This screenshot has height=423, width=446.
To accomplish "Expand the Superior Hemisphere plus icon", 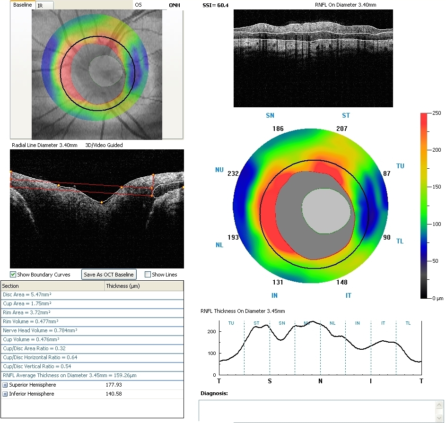I will pyautogui.click(x=5, y=385).
